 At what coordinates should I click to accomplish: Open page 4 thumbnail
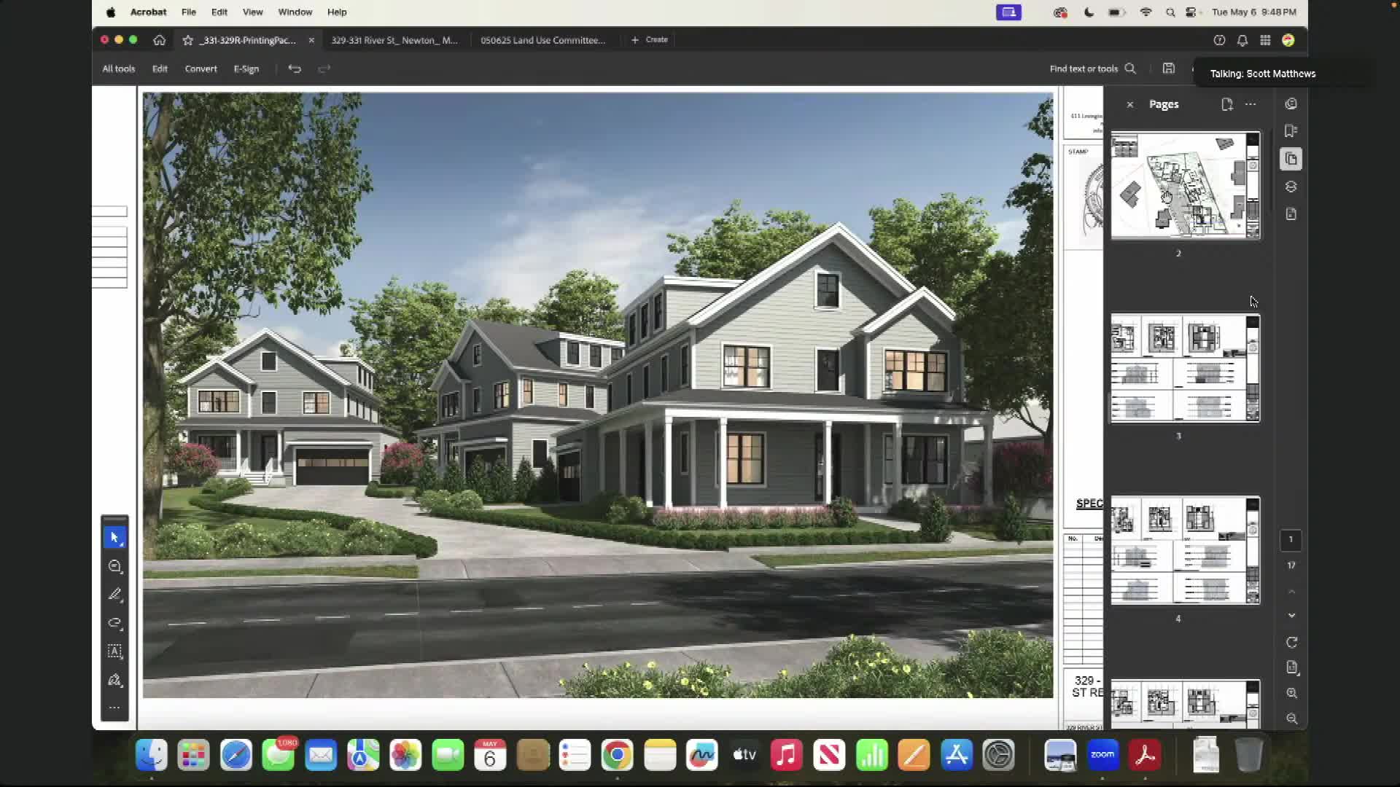tap(1186, 551)
